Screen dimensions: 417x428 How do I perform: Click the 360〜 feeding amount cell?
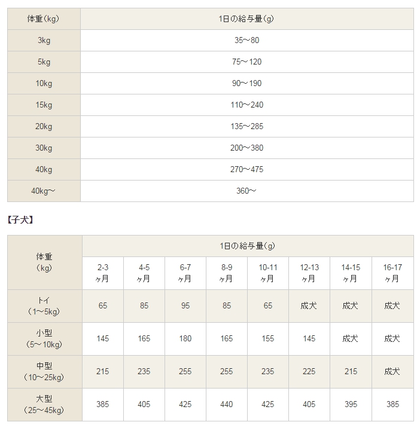[247, 191]
